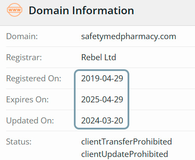The height and width of the screenshot is (160, 195).
Task: Select the updated date 2024-03-20
Action: pyautogui.click(x=102, y=120)
